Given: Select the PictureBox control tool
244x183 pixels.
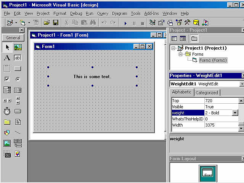Looking at the screenshot, I should coord(18,47).
